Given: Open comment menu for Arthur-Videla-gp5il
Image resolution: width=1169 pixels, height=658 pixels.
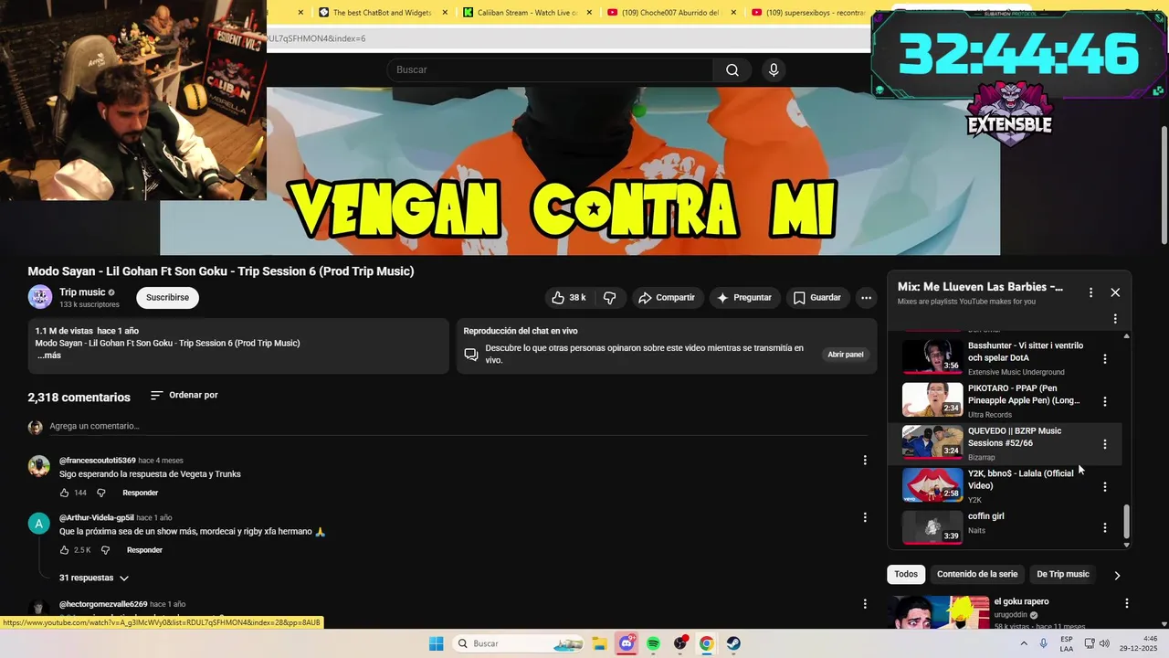Looking at the screenshot, I should 865,517.
